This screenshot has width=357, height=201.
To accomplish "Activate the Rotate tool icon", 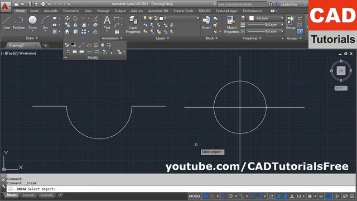I will click(x=75, y=18).
